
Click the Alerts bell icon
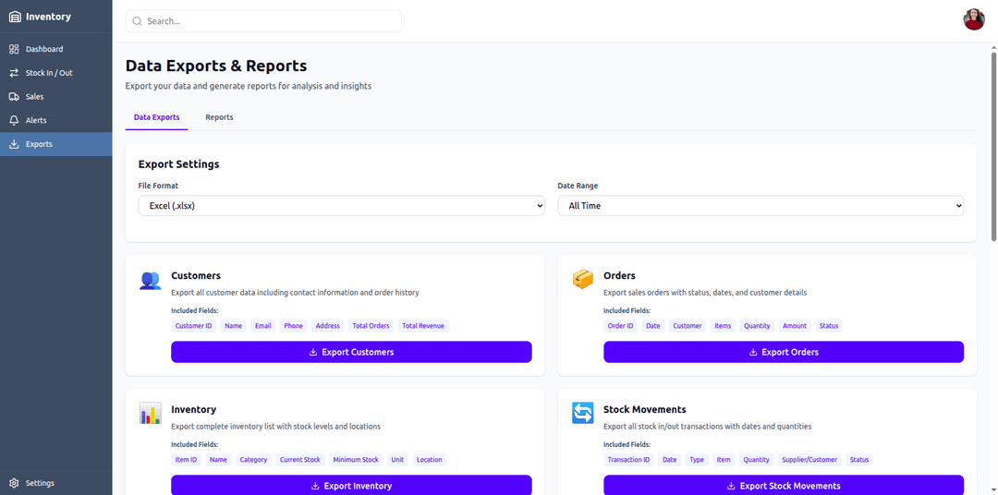(x=14, y=120)
